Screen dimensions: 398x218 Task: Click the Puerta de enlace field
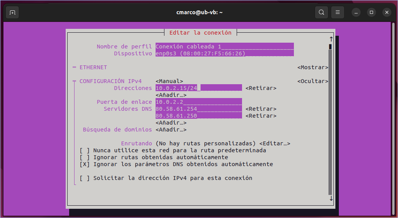pos(199,102)
